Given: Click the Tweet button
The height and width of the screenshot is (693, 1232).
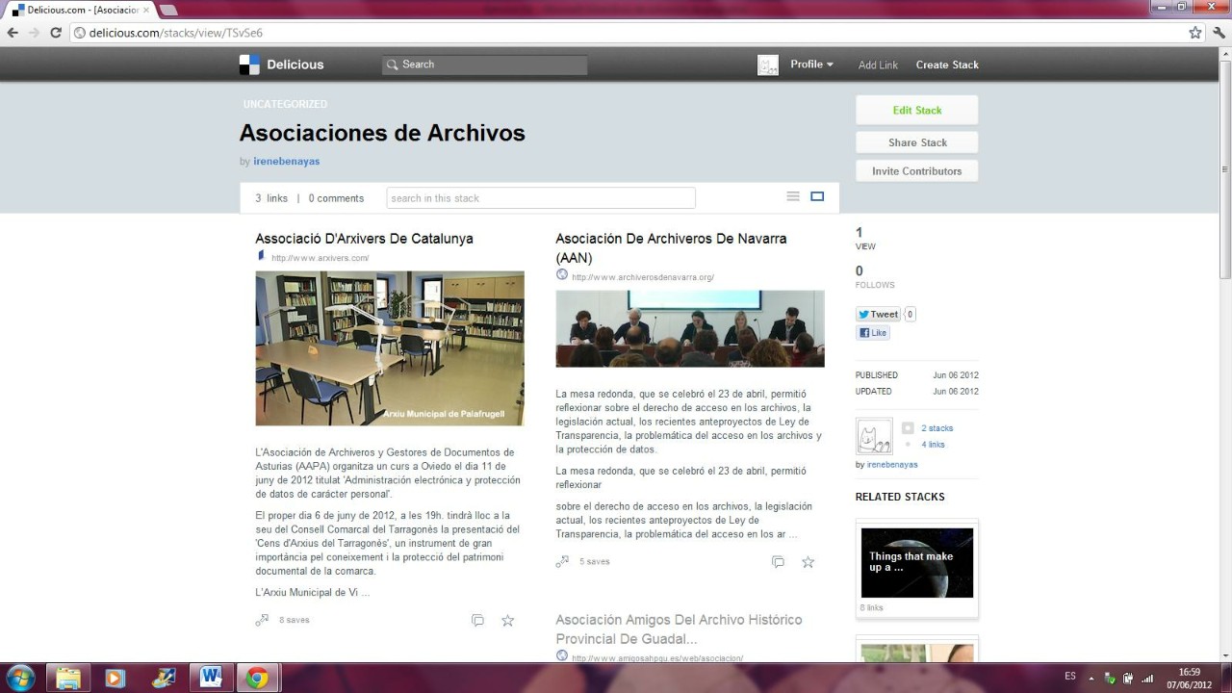Looking at the screenshot, I should (x=878, y=315).
